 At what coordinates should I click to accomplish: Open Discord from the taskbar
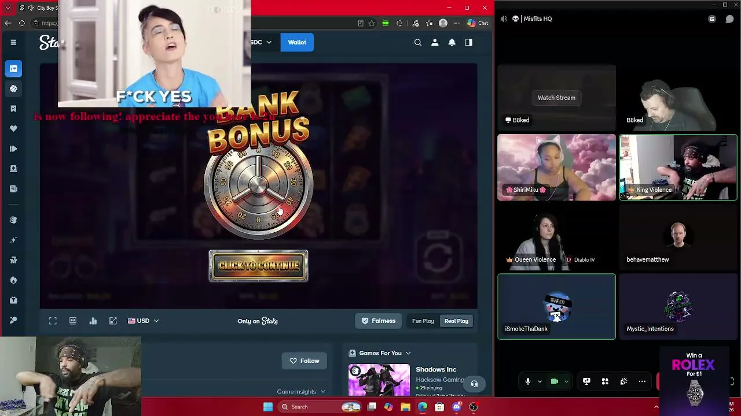pyautogui.click(x=456, y=407)
